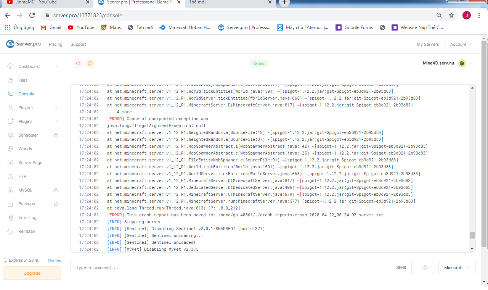Expand the Plugins chevron in sidebar
Viewport: 488px width, 290px height.
pyautogui.click(x=56, y=121)
